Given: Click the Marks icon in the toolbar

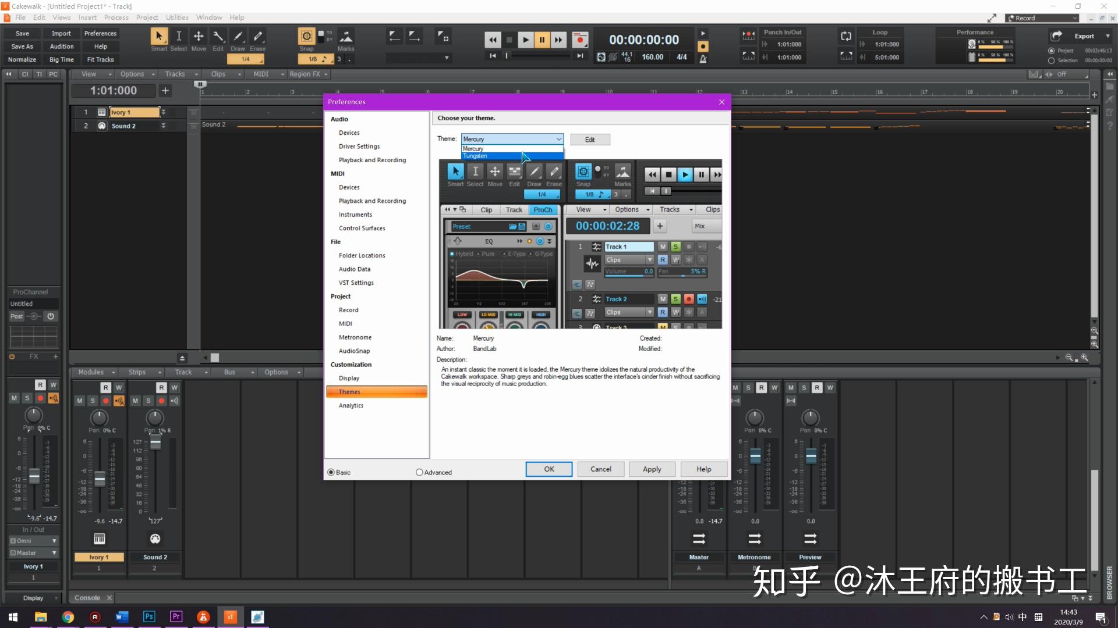Looking at the screenshot, I should tap(346, 36).
